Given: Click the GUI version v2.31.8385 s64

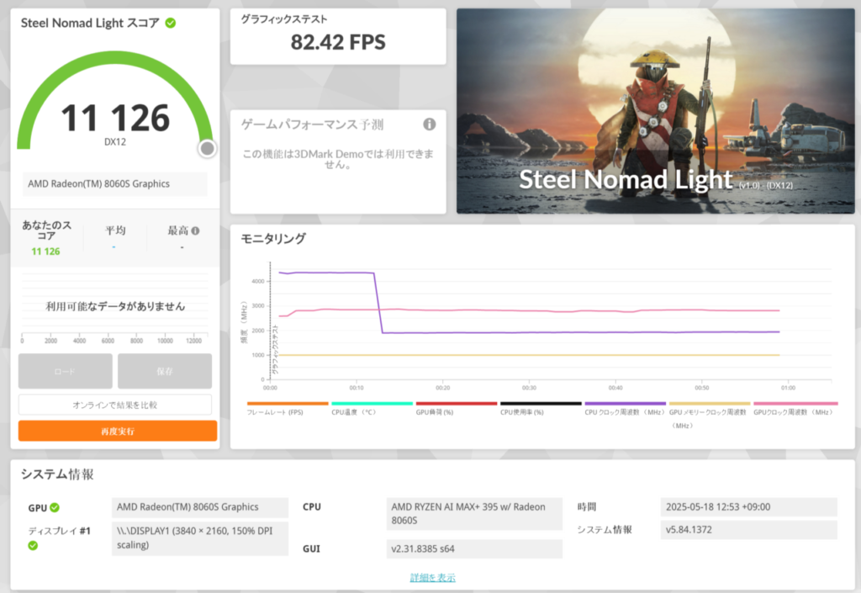Looking at the screenshot, I should click(474, 548).
